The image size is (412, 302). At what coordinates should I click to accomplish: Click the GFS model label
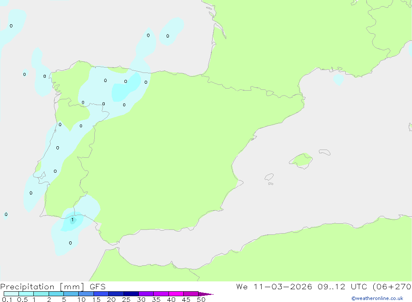point(97,287)
